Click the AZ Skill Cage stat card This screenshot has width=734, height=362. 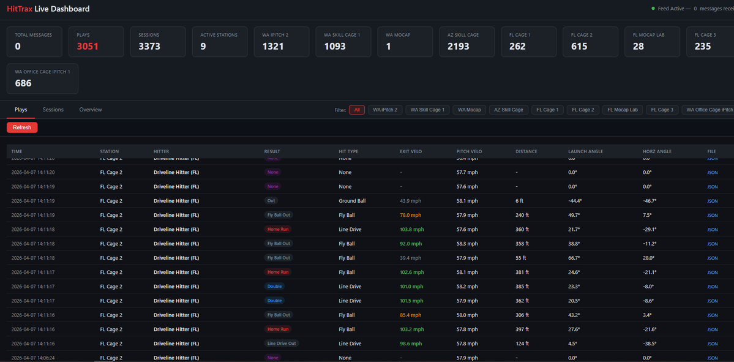pyautogui.click(x=467, y=42)
